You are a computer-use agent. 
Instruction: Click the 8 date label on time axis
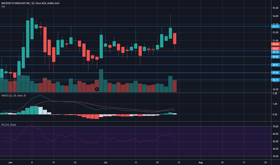pos(32,163)
